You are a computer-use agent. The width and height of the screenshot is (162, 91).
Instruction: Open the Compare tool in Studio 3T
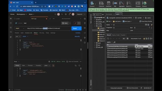coord(138,4)
